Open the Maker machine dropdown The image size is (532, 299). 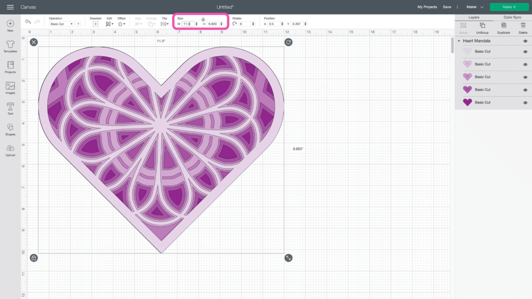pos(475,7)
